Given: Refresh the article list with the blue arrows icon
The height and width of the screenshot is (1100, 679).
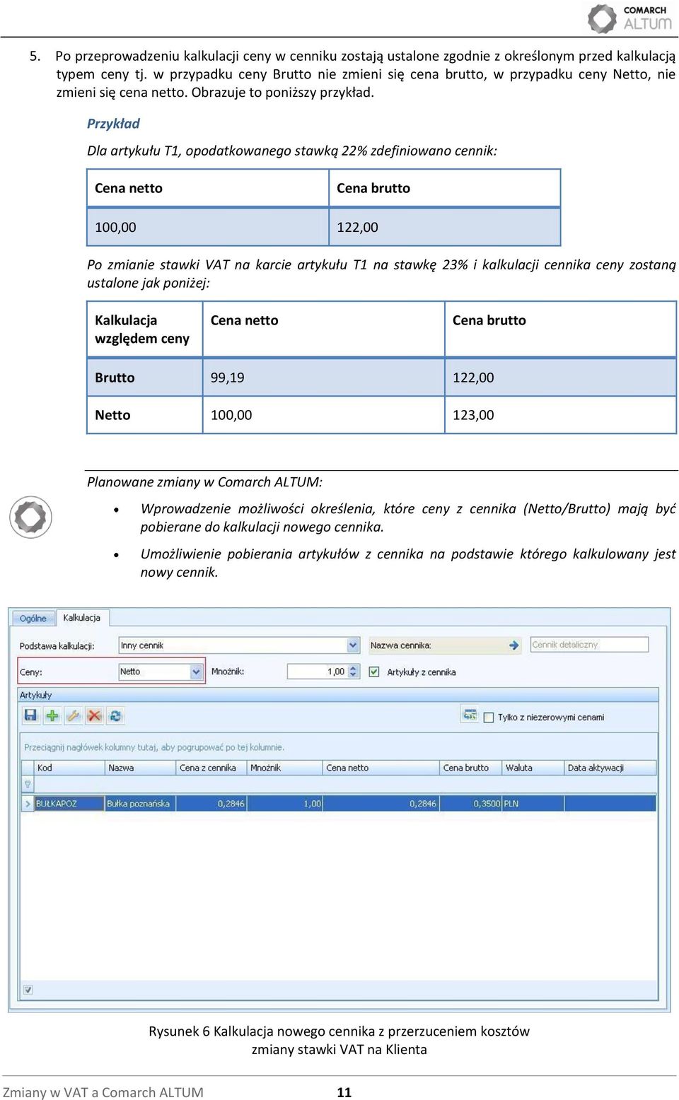Looking at the screenshot, I should (x=115, y=715).
